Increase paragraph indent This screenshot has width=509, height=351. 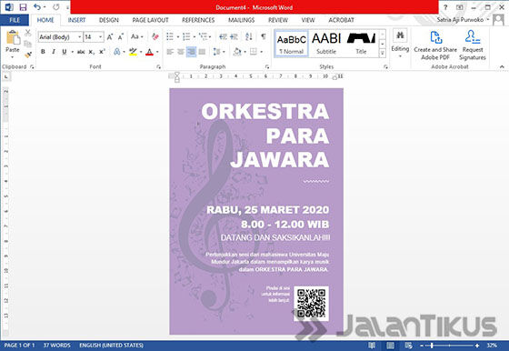(x=234, y=36)
